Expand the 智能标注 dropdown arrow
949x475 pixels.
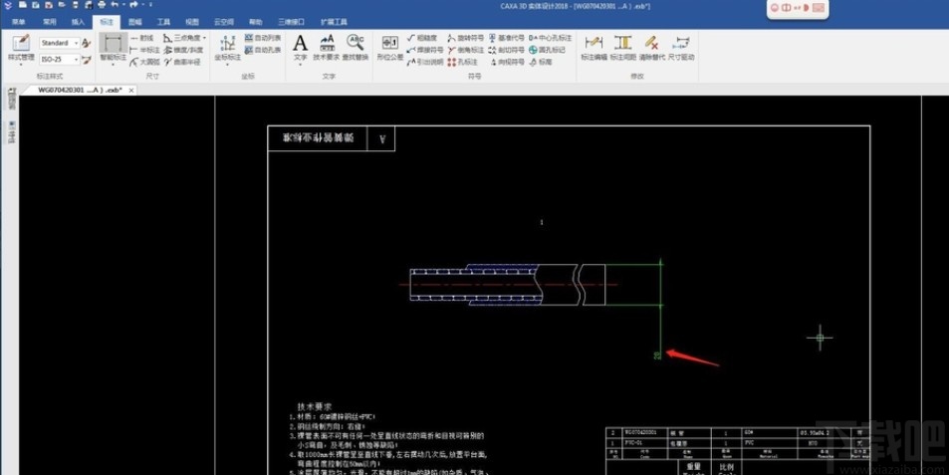pyautogui.click(x=113, y=64)
